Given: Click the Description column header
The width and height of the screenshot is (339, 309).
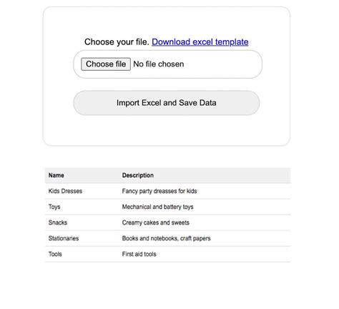Looking at the screenshot, I should pos(138,175).
